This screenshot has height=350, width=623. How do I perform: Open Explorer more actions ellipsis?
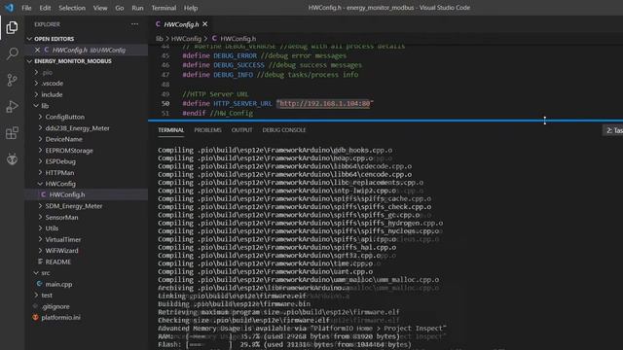[x=134, y=24]
